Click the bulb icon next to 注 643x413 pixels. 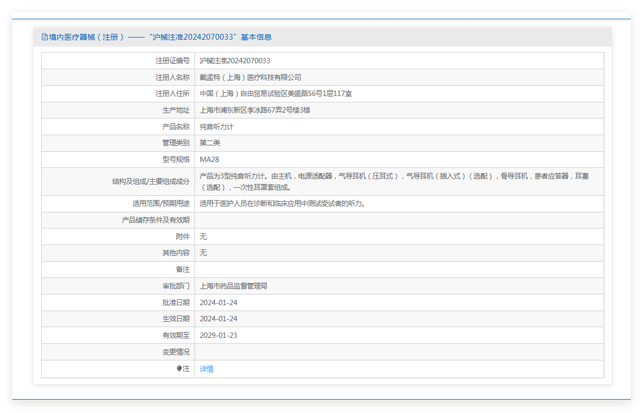pos(179,368)
